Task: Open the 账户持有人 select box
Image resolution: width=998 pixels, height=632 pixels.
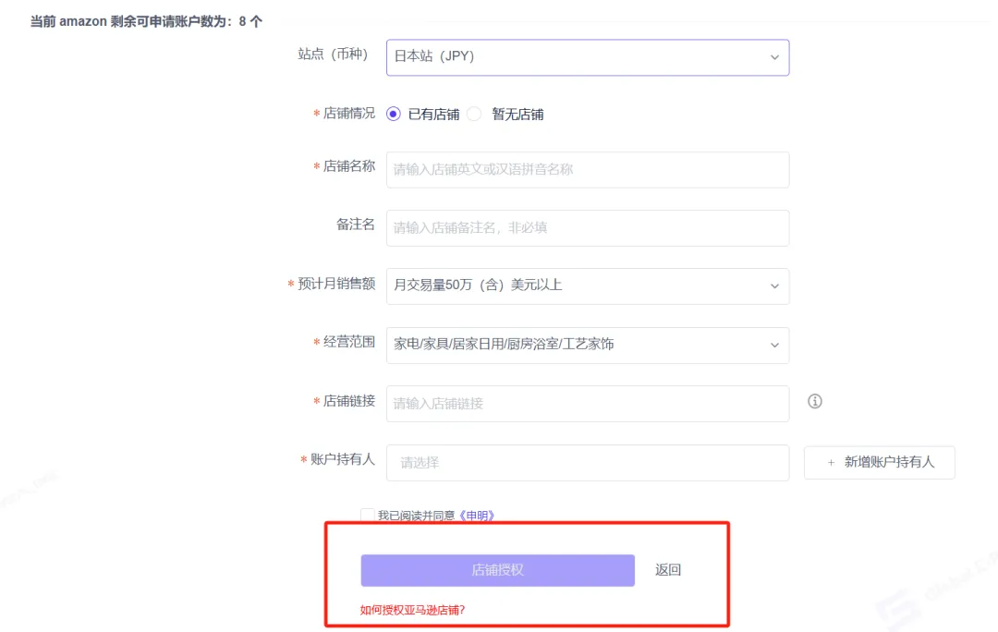Action: click(588, 463)
